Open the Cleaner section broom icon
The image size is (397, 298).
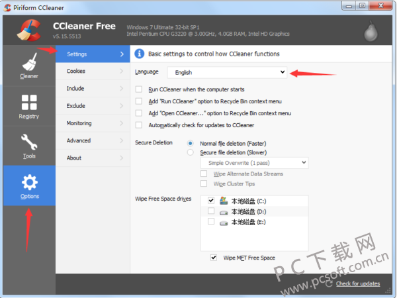(29, 62)
